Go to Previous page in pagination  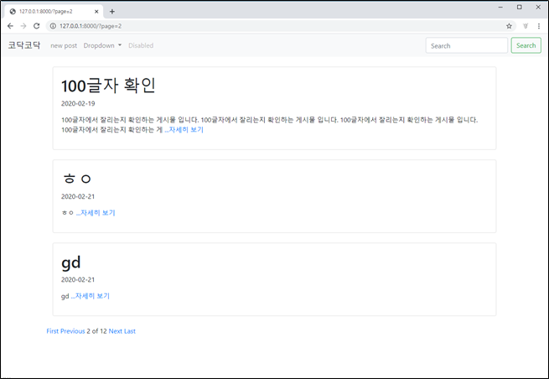(72, 331)
